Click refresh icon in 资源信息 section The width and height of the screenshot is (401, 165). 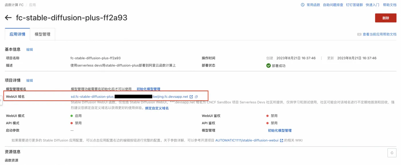pyautogui.click(x=392, y=153)
